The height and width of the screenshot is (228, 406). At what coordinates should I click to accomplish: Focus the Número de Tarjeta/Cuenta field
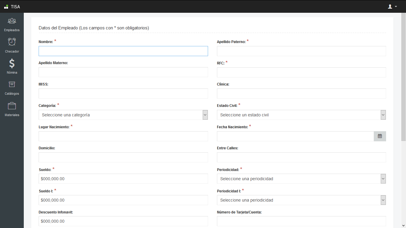301,221
